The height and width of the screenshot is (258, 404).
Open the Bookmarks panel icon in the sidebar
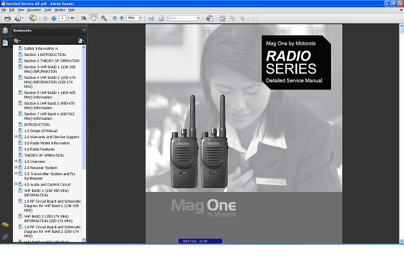pyautogui.click(x=5, y=43)
